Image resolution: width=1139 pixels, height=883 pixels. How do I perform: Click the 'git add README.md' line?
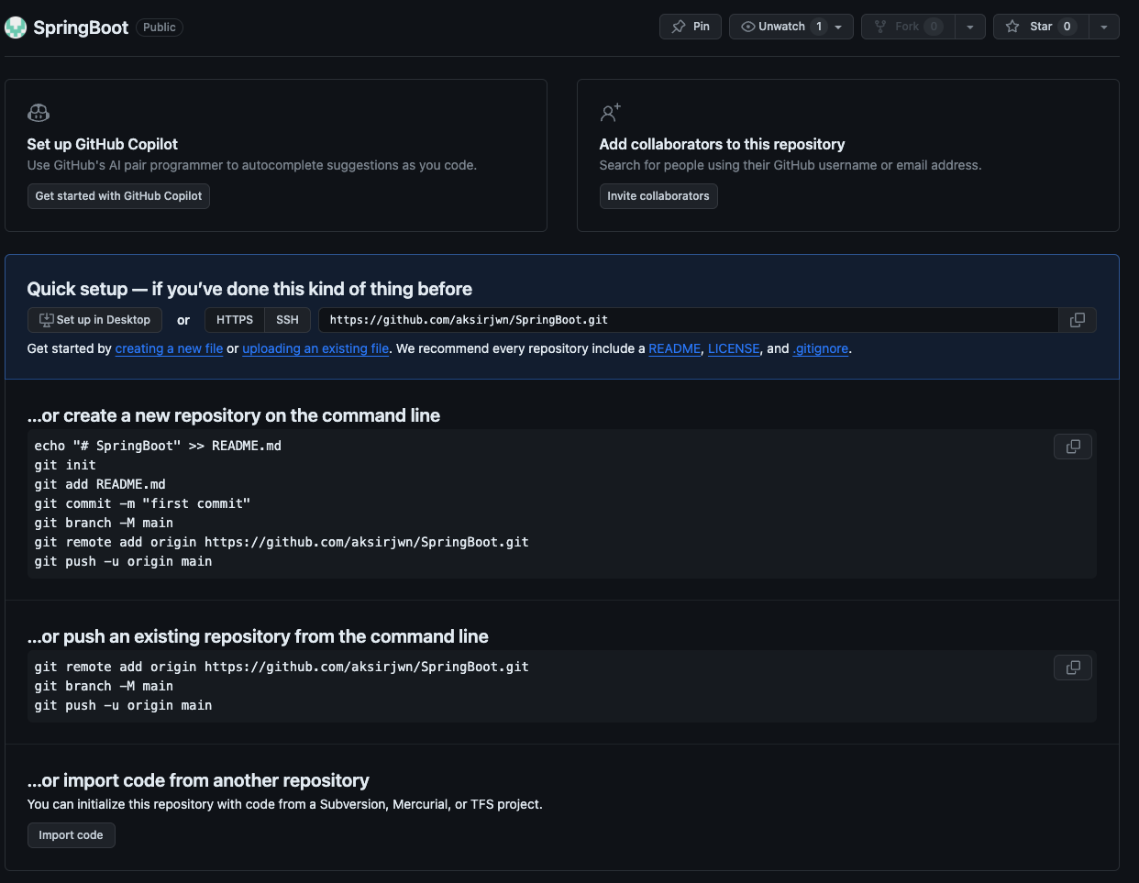coord(100,484)
